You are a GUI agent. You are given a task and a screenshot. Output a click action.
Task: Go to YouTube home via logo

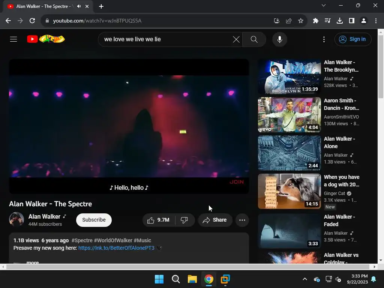[46, 39]
